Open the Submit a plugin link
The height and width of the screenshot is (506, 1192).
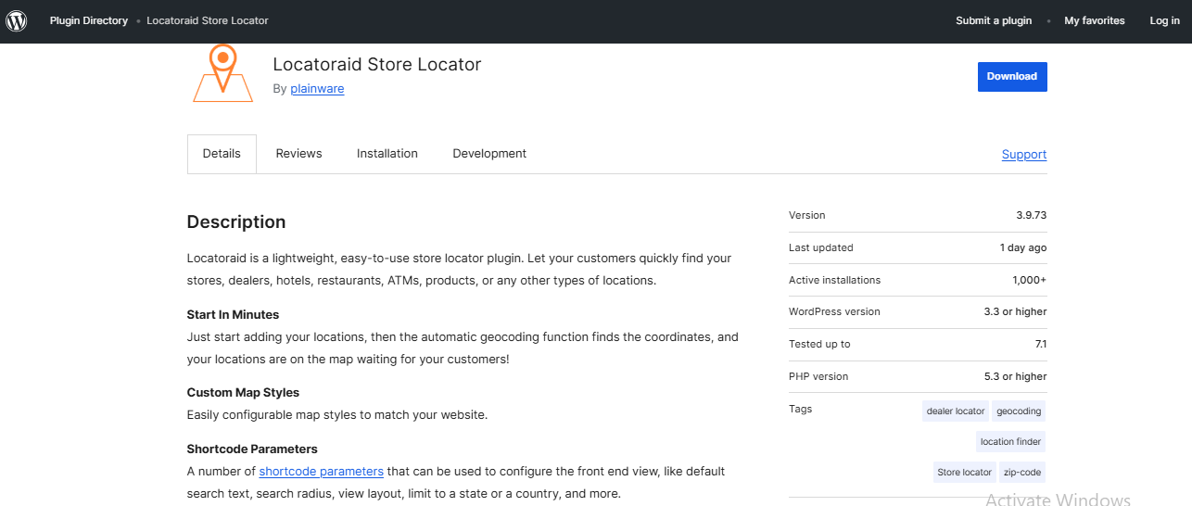[994, 20]
